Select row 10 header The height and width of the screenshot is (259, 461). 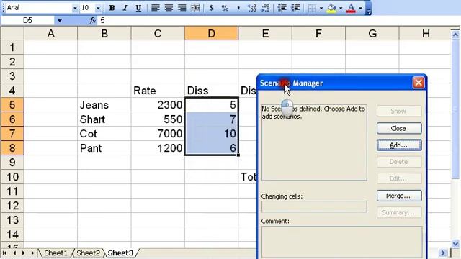tap(12, 177)
